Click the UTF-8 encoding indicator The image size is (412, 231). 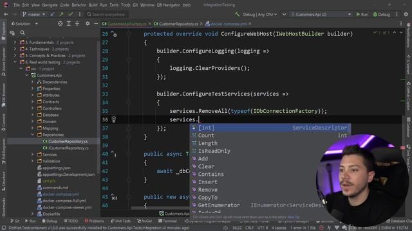pos(263,228)
